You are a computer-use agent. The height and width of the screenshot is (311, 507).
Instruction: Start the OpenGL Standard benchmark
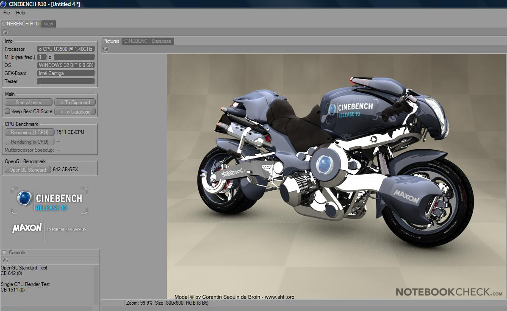[28, 169]
